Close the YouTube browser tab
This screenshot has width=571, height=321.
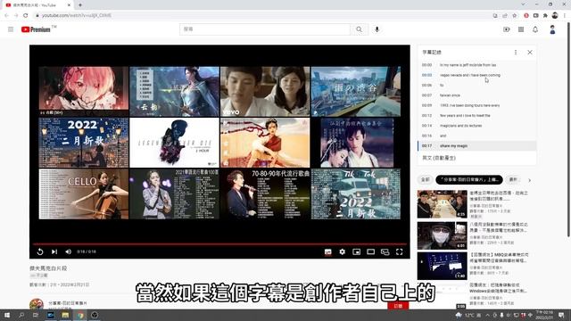click(x=70, y=5)
